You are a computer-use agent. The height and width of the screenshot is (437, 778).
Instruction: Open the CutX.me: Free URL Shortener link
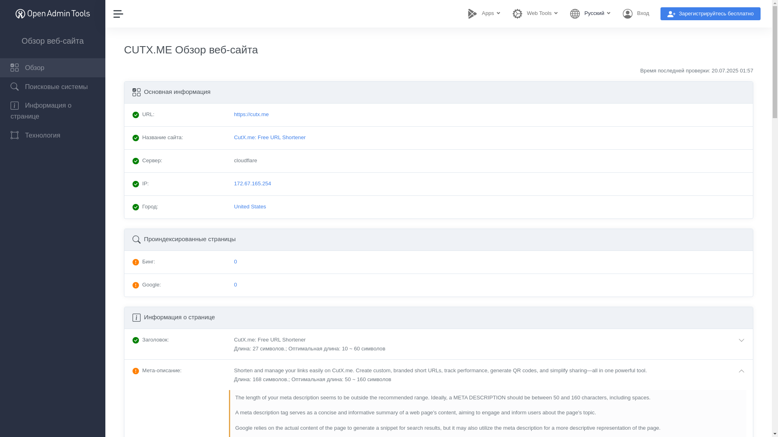270,138
